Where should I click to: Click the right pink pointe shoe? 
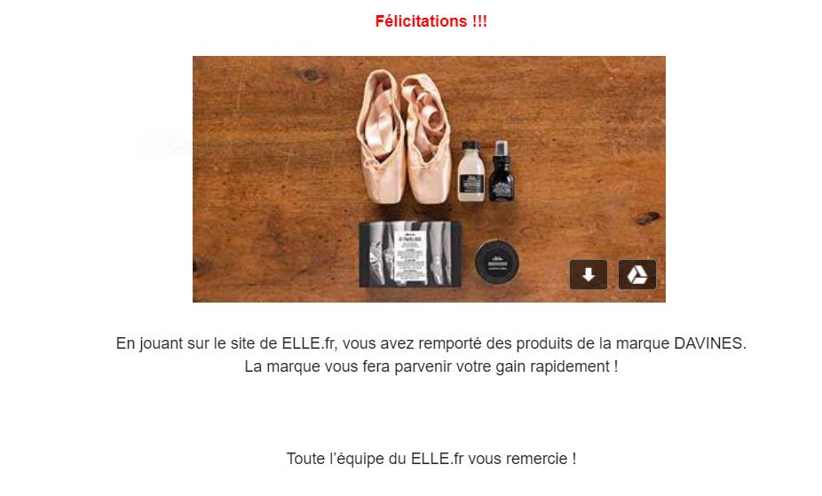427,138
